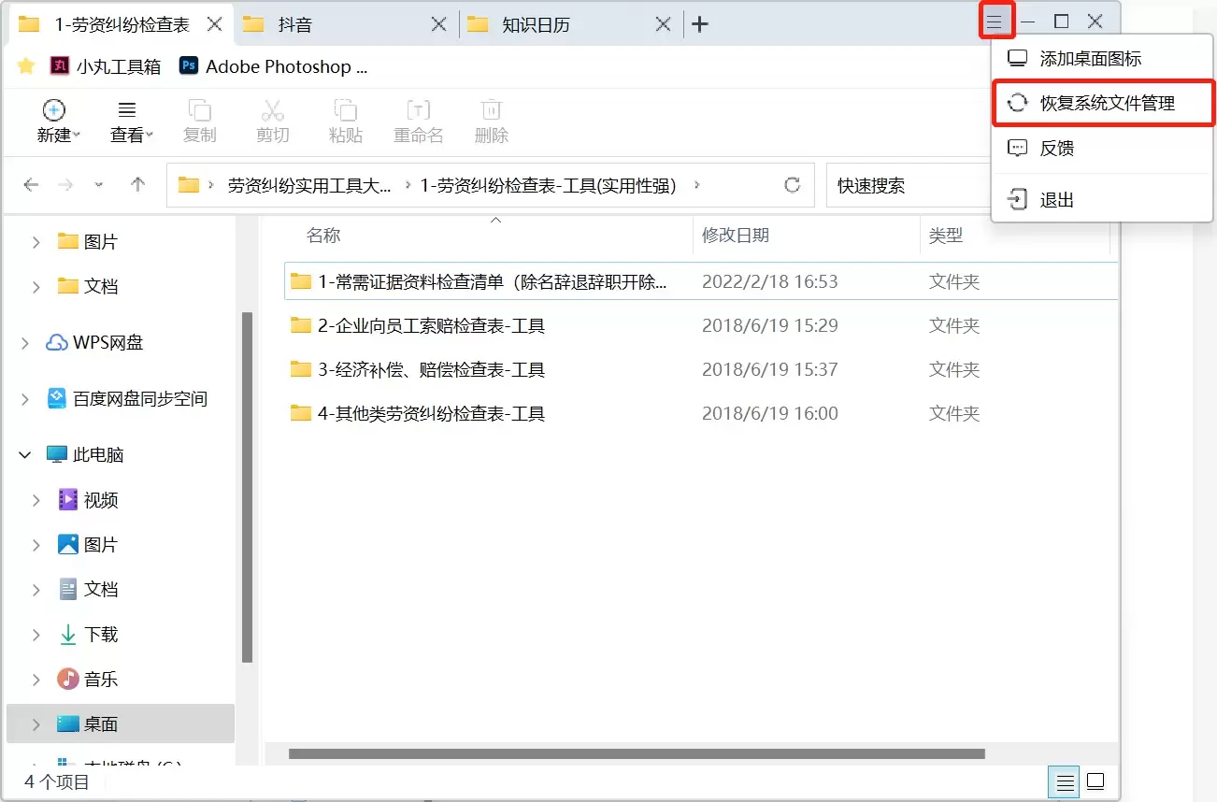The width and height of the screenshot is (1217, 802).
Task: Switch to the 抖音 tab
Action: click(x=346, y=24)
